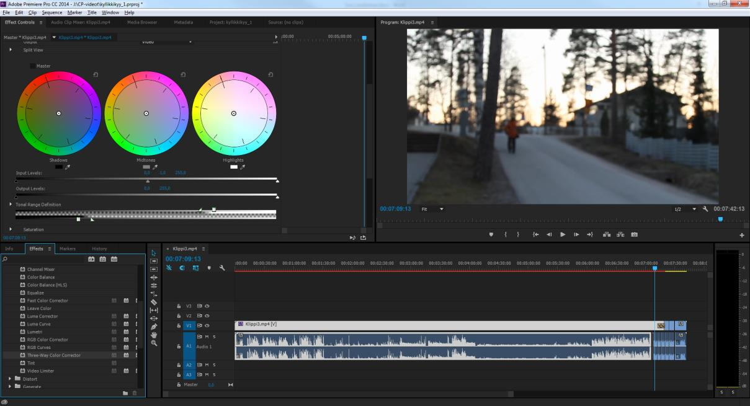The image size is (750, 406).
Task: Click the Lift button in Program monitor
Action: (x=607, y=235)
